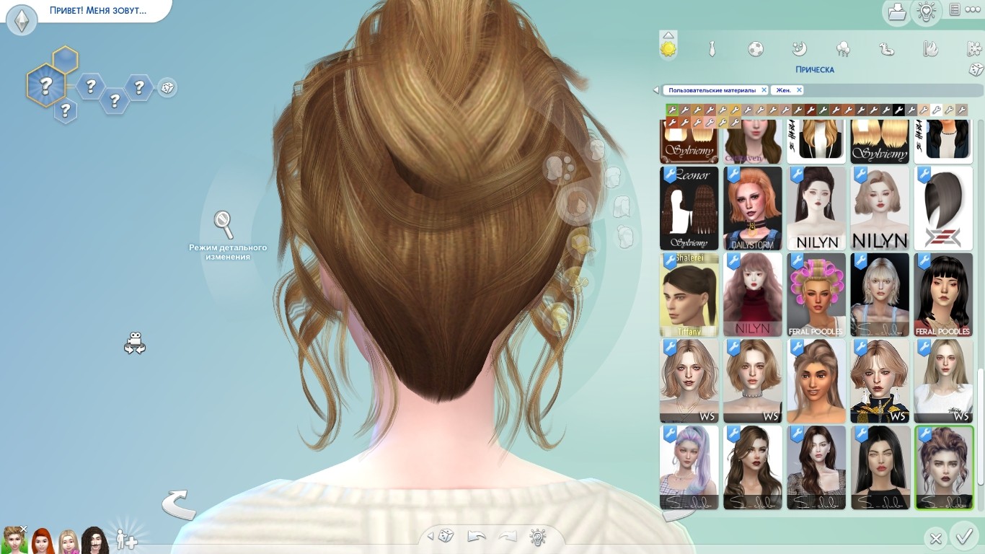Randomize traits with the dice near hexagons
Image resolution: width=985 pixels, height=554 pixels.
click(x=167, y=88)
